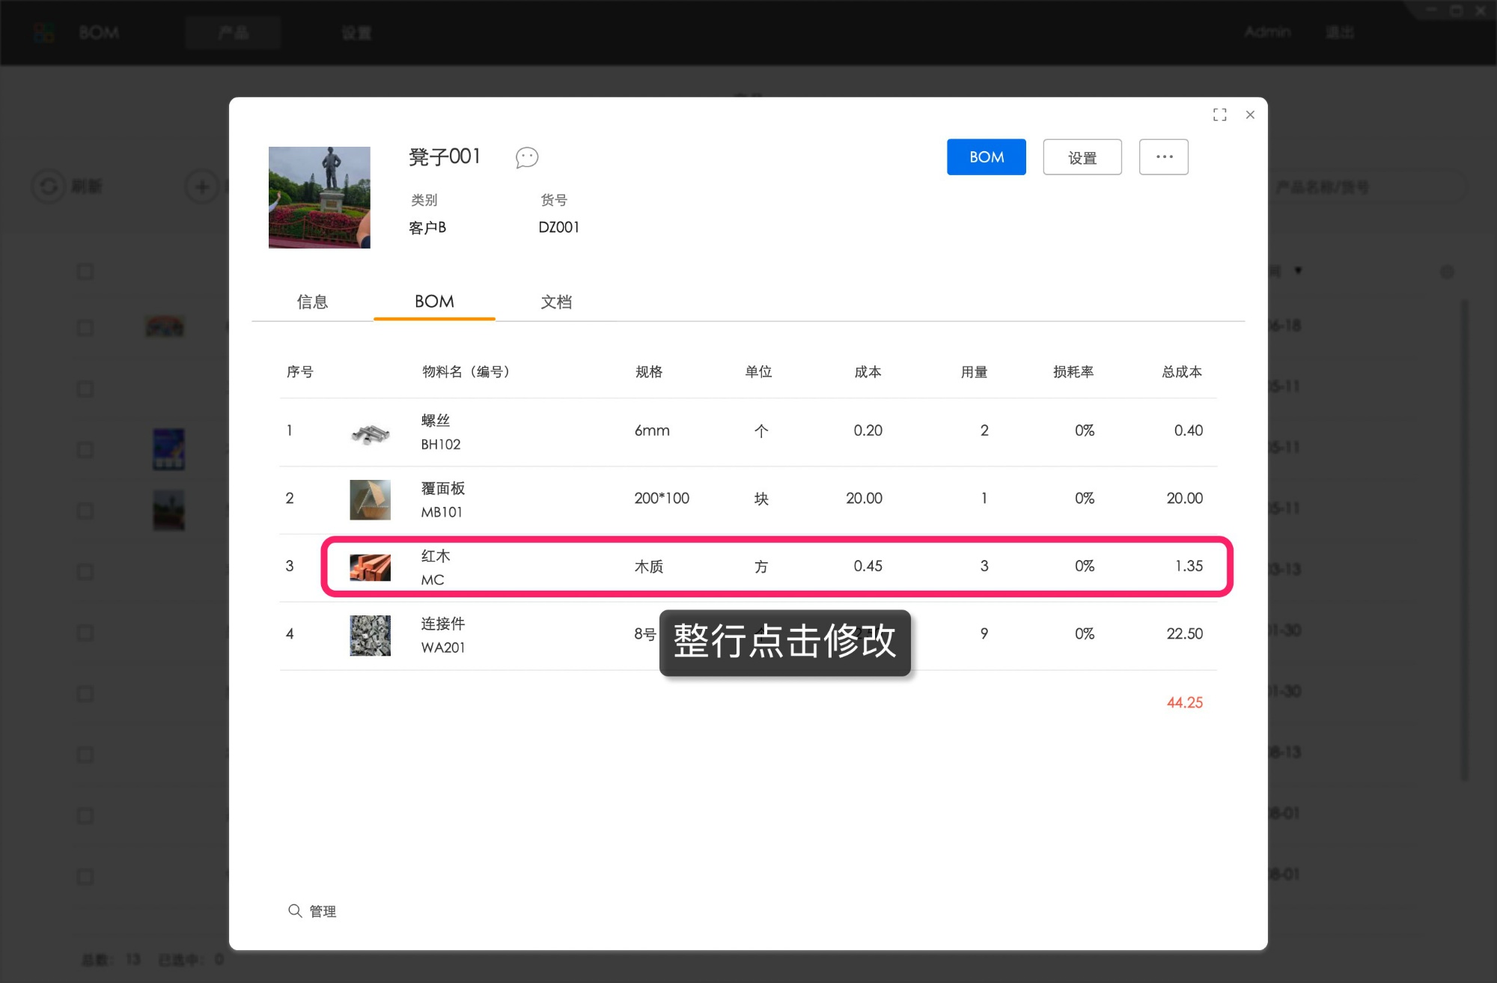This screenshot has height=983, width=1497.
Task: Click the blue BOM button
Action: tap(986, 157)
